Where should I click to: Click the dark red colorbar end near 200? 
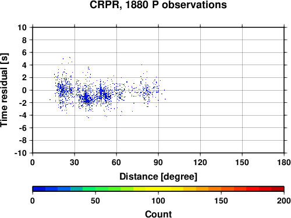click(x=278, y=189)
